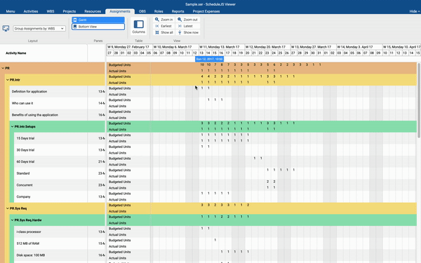Open the Columns table chooser
Image resolution: width=421 pixels, height=263 pixels.
[x=138, y=27]
